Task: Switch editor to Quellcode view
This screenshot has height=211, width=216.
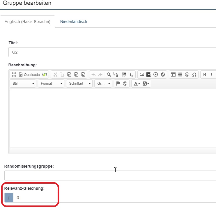Action: [29, 75]
